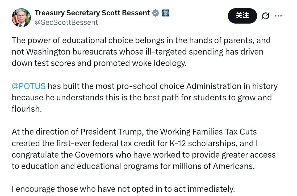Click the last line 'I encourage those who have not opted in'
Screen dimensions: 297x196
(123, 189)
